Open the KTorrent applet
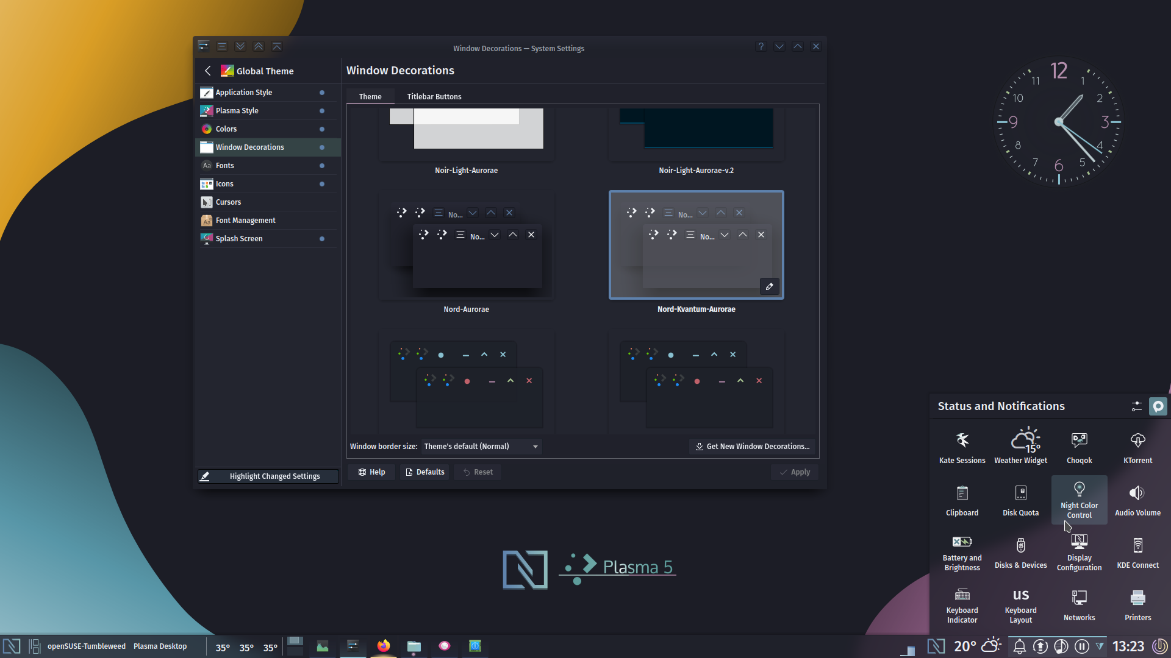The height and width of the screenshot is (658, 1171). tap(1137, 447)
